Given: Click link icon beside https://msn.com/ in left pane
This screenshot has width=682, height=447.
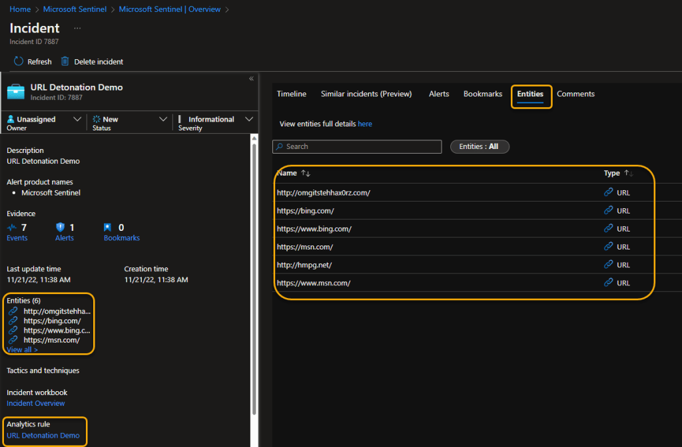Looking at the screenshot, I should 13,340.
